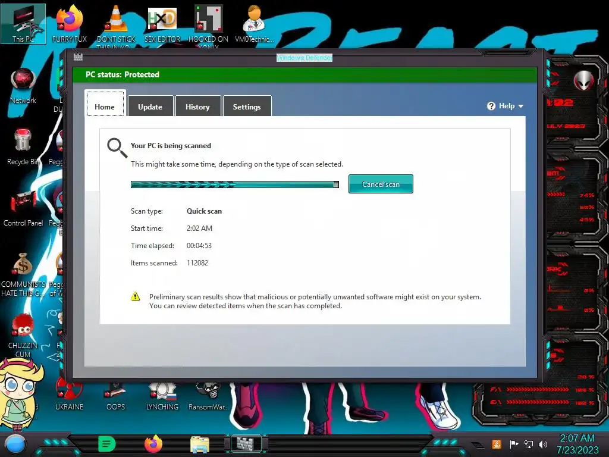609x457 pixels.
Task: Click the magnifying glass scan icon
Action: tap(117, 148)
